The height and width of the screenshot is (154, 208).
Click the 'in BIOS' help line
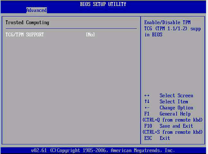[153, 34]
